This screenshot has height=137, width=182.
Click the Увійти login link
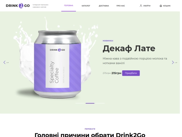pos(145,6)
